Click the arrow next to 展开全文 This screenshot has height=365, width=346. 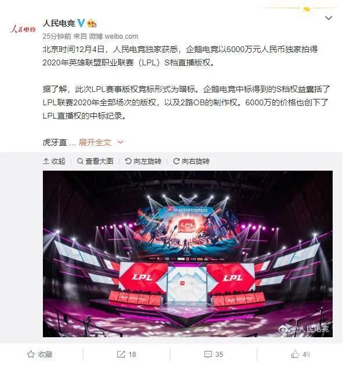point(121,142)
